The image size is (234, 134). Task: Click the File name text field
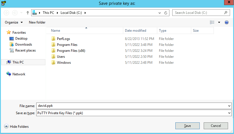pyautogui.click(x=132, y=106)
